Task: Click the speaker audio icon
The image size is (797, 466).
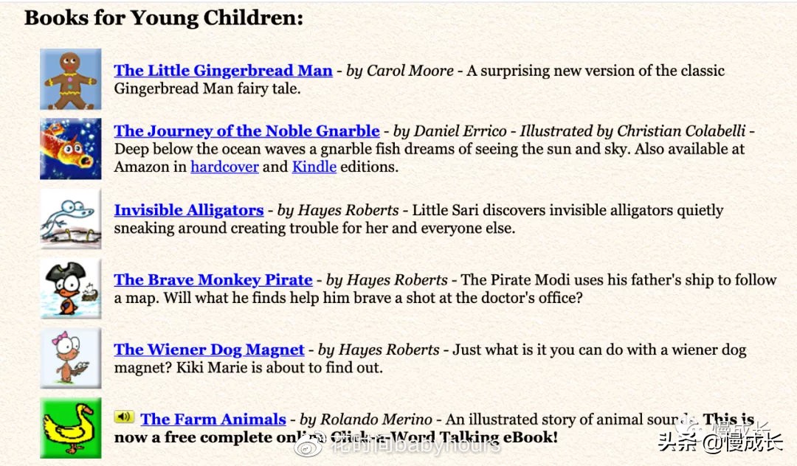Action: pos(124,417)
